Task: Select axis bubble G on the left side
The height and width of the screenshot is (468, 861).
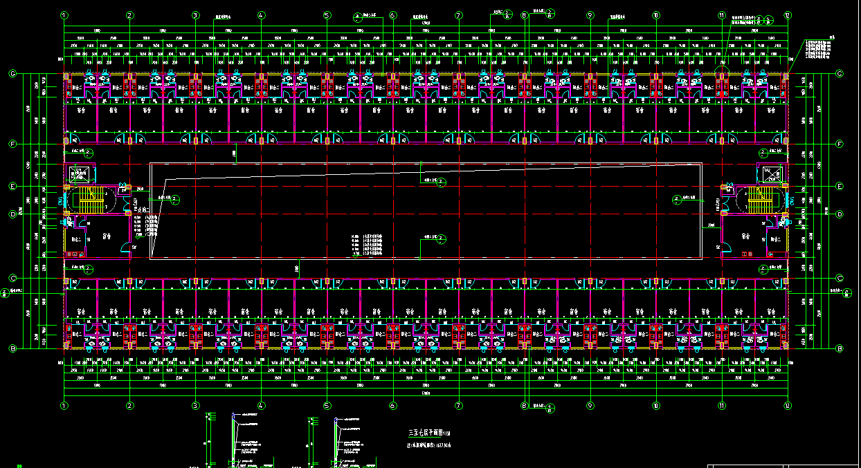Action: coord(12,74)
